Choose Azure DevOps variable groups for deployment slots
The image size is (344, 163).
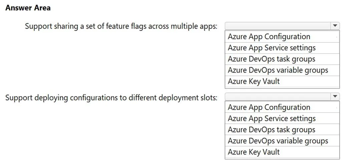[x=282, y=141]
